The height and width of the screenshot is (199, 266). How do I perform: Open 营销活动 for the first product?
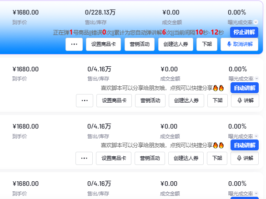(x=140, y=44)
